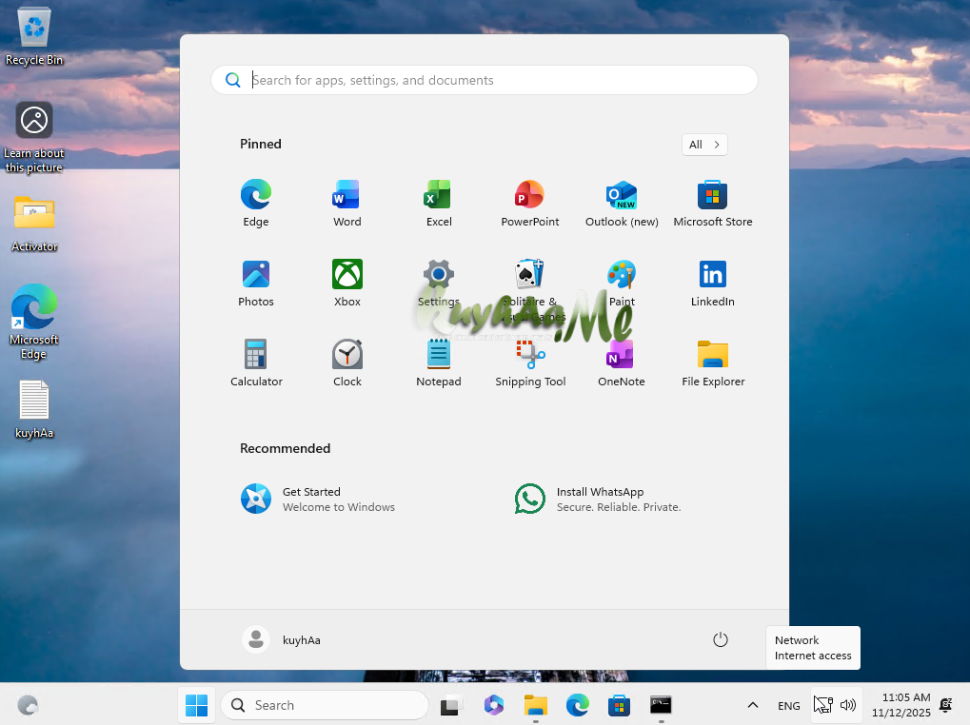970x725 pixels.
Task: Open Settings gear in pinned apps
Action: point(439,284)
